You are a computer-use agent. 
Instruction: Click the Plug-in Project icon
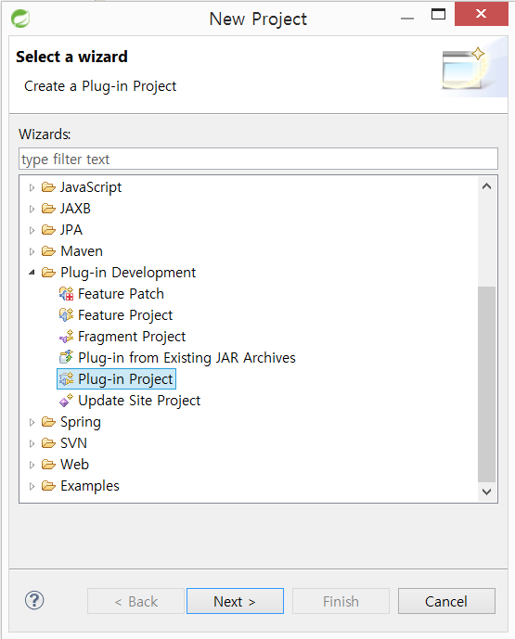[67, 379]
